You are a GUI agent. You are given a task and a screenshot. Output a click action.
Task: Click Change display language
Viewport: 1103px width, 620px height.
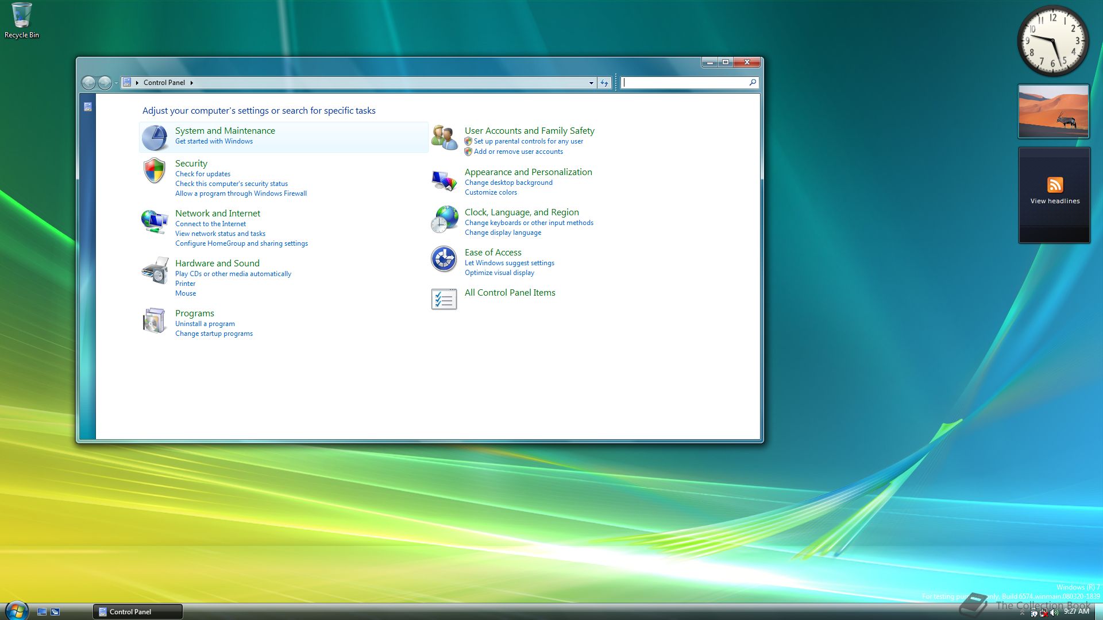coord(503,232)
